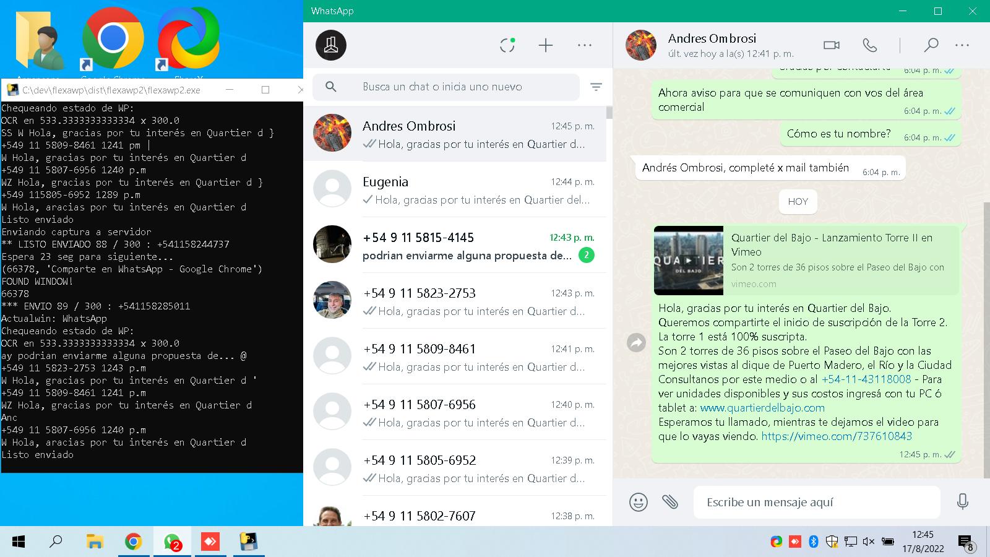Open chat +54 9 11 5807-6956
Screen dimensions: 990x557
click(x=455, y=412)
